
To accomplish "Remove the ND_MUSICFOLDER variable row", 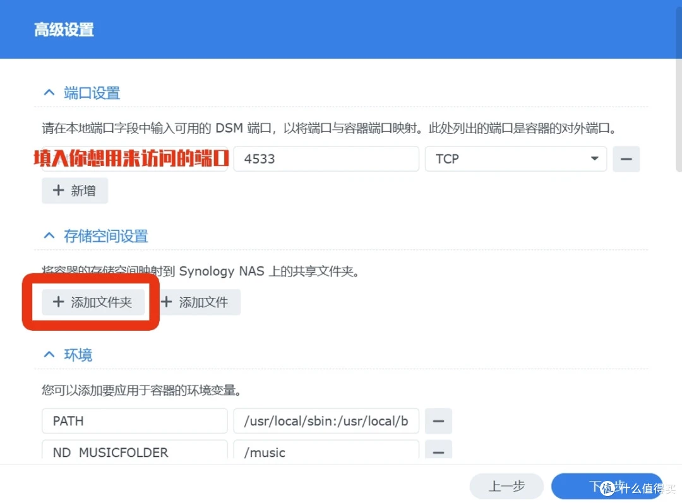I will pyautogui.click(x=438, y=452).
